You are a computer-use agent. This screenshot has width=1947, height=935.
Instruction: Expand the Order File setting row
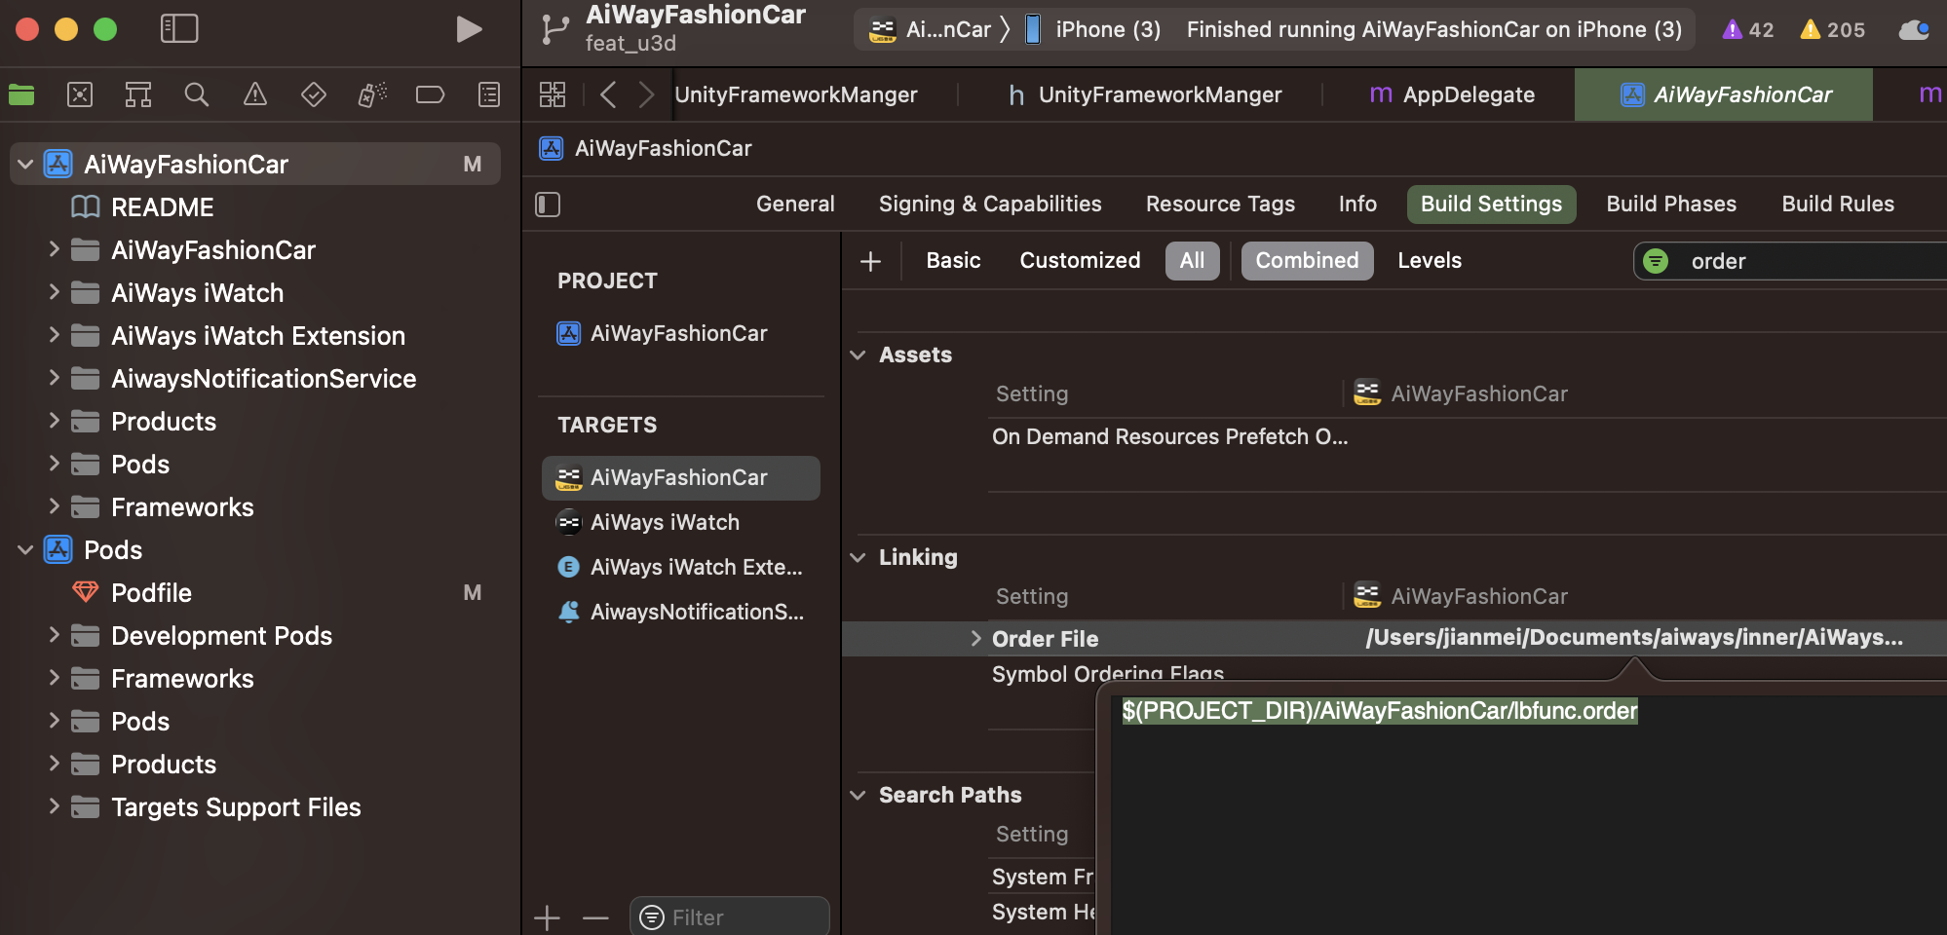[x=975, y=639]
